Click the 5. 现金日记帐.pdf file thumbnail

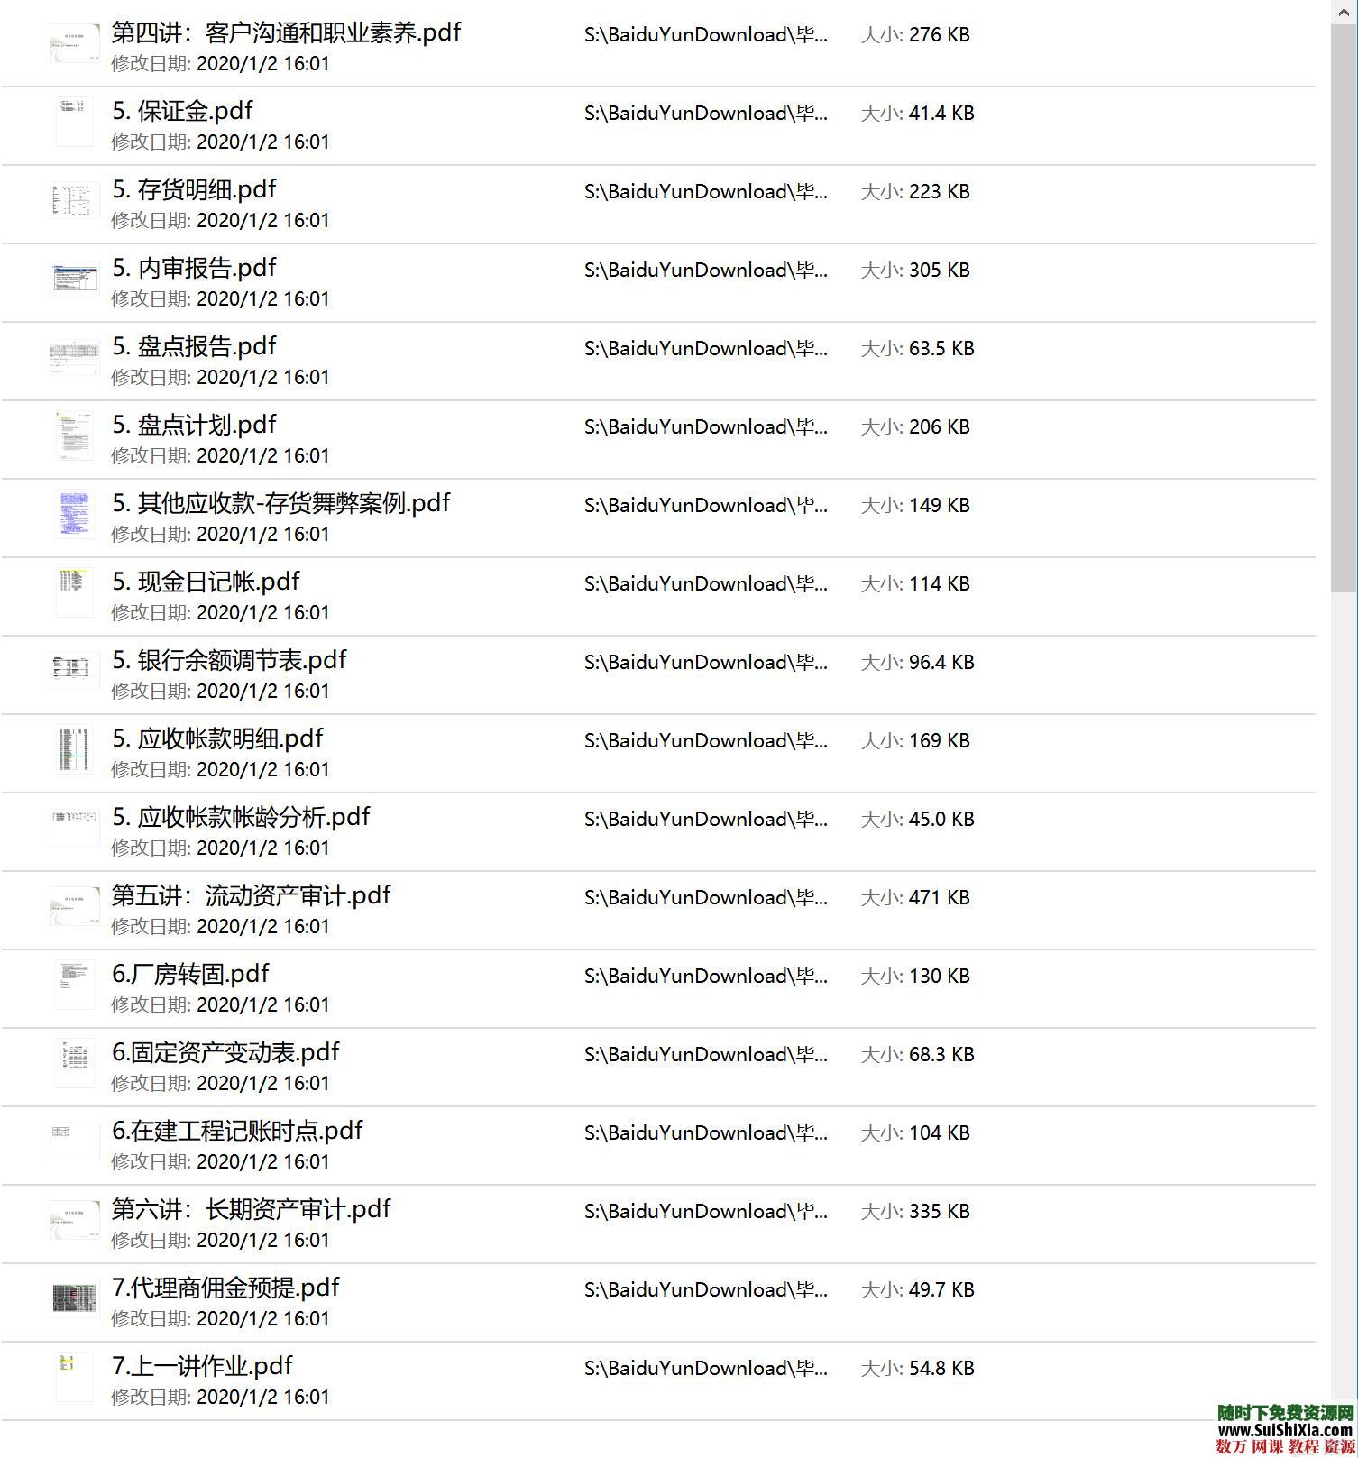click(74, 592)
